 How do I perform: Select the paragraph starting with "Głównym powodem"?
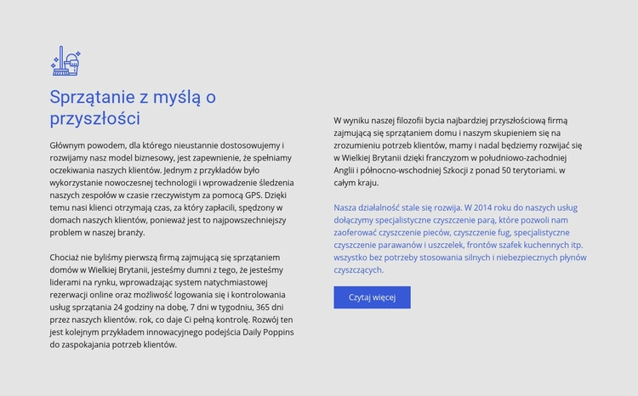point(172,189)
